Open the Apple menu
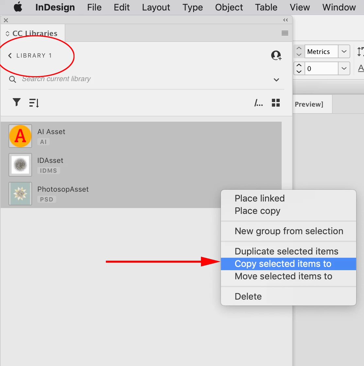364x366 pixels. pos(18,7)
